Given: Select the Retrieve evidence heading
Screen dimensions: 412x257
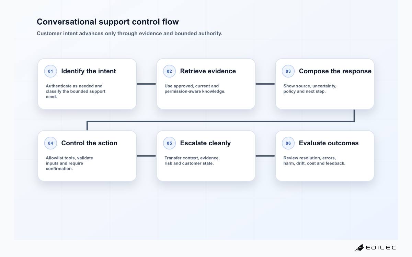Looking at the screenshot, I should pyautogui.click(x=208, y=71).
